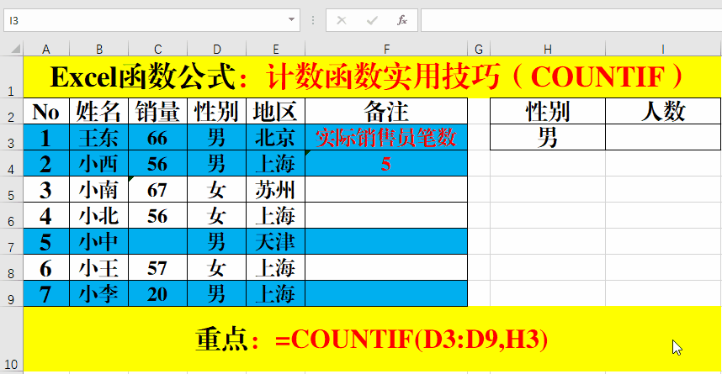Click the '天津' region cell
The height and width of the screenshot is (374, 722).
click(x=276, y=241)
